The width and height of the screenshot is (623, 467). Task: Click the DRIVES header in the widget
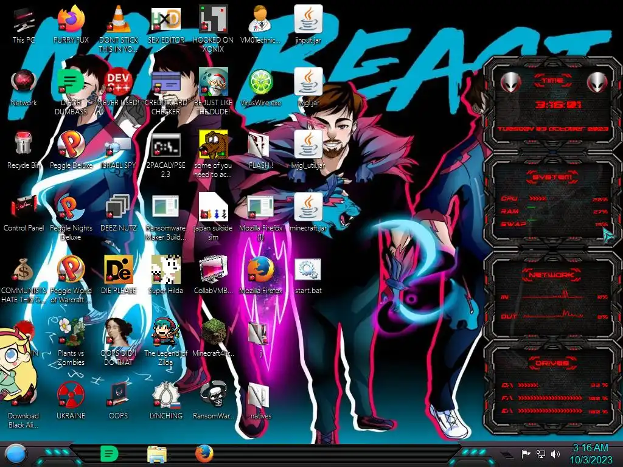tap(551, 363)
